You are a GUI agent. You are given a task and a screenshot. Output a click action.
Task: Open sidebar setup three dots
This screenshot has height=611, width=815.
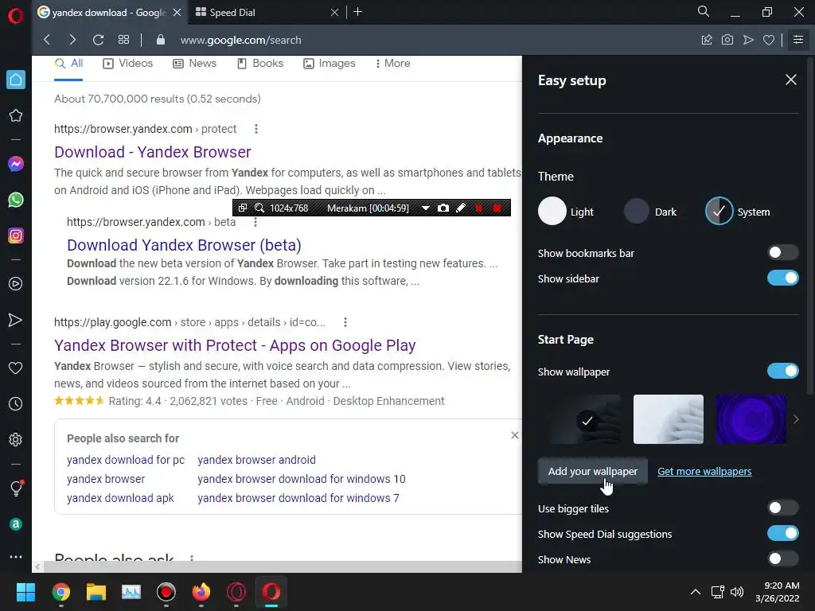(x=16, y=556)
